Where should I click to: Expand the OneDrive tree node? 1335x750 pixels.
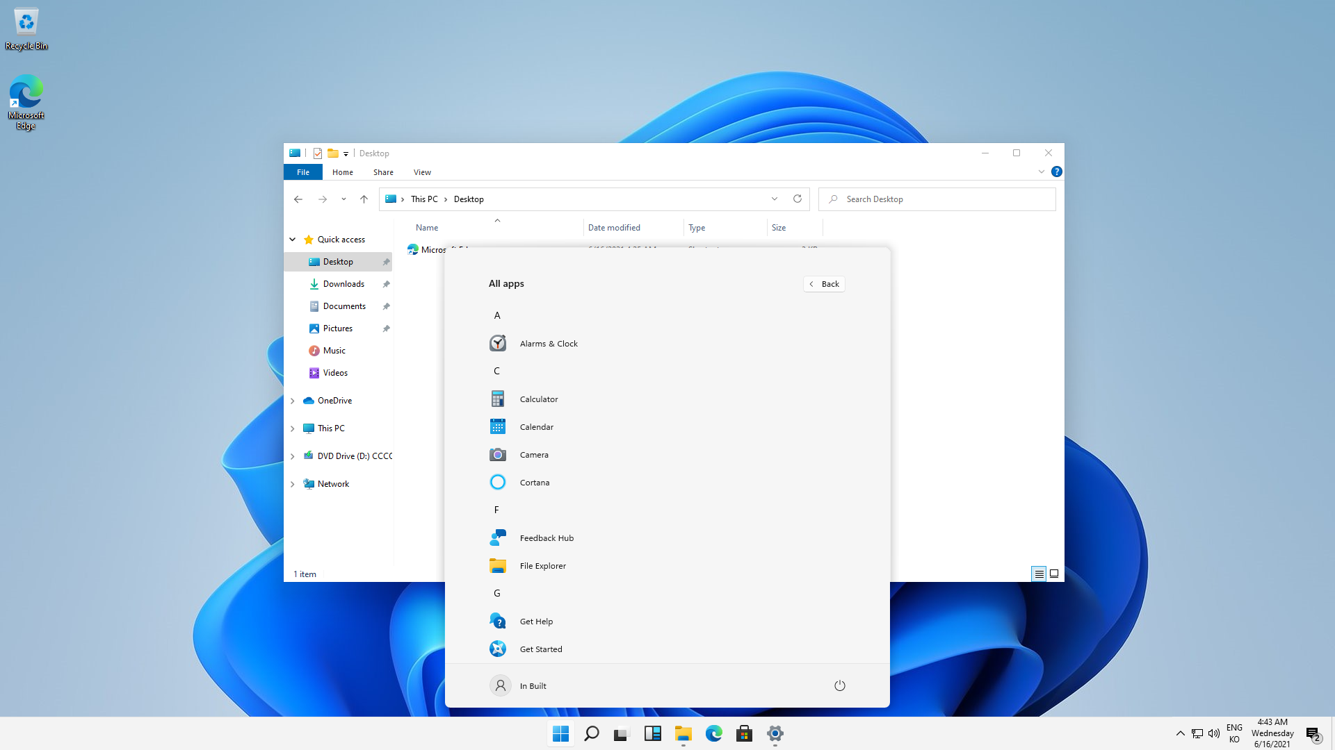click(x=293, y=401)
